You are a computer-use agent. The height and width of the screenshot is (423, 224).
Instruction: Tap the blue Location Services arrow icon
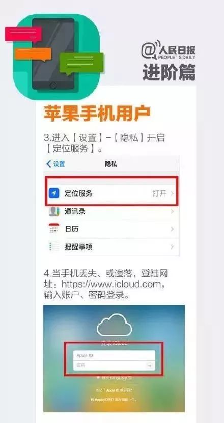click(53, 193)
